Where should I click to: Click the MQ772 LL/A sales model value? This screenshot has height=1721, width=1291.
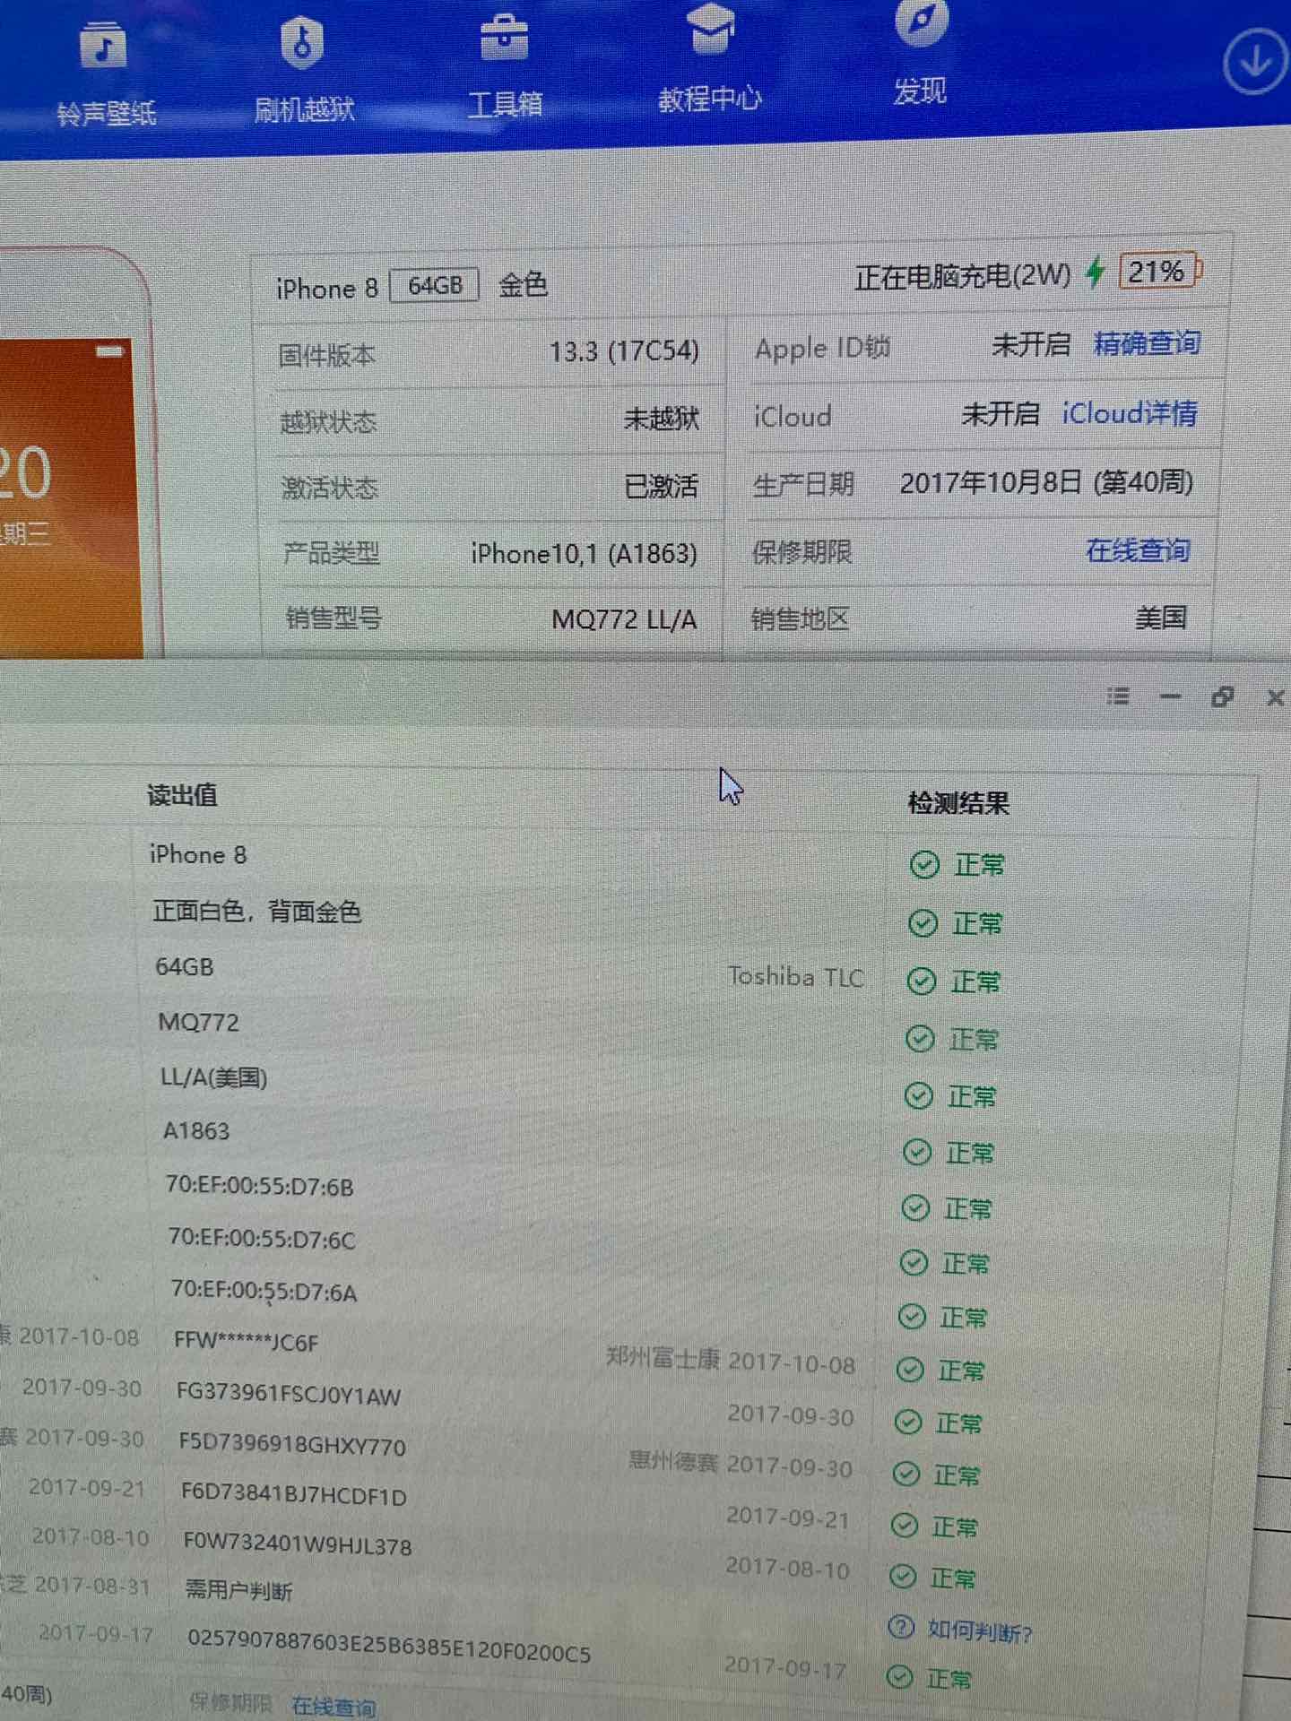coord(624,619)
